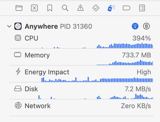Show the Report navigator list icon

click(142, 8)
